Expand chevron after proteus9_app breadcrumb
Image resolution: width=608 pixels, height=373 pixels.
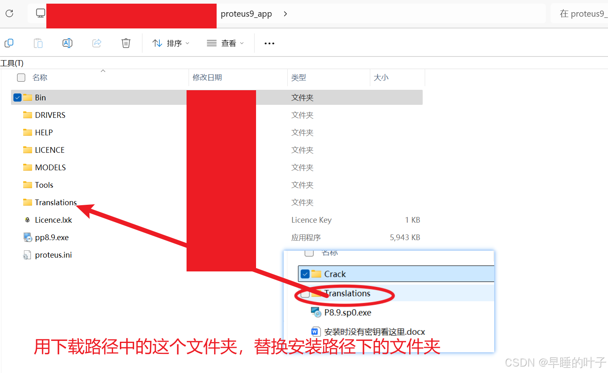(285, 14)
